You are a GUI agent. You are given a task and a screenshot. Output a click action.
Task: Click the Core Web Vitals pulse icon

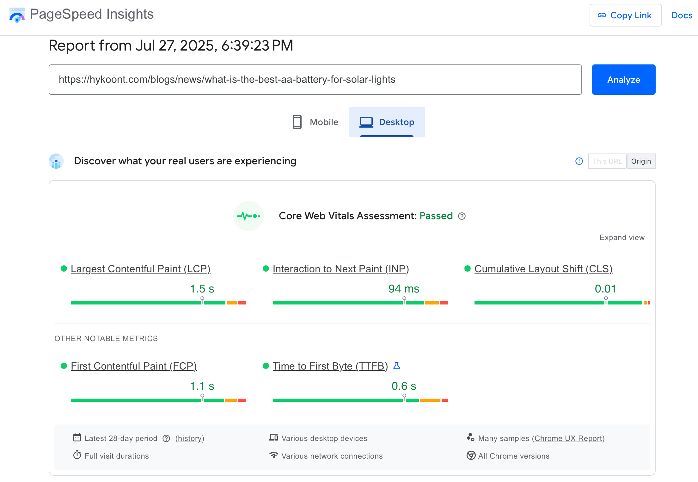point(248,216)
